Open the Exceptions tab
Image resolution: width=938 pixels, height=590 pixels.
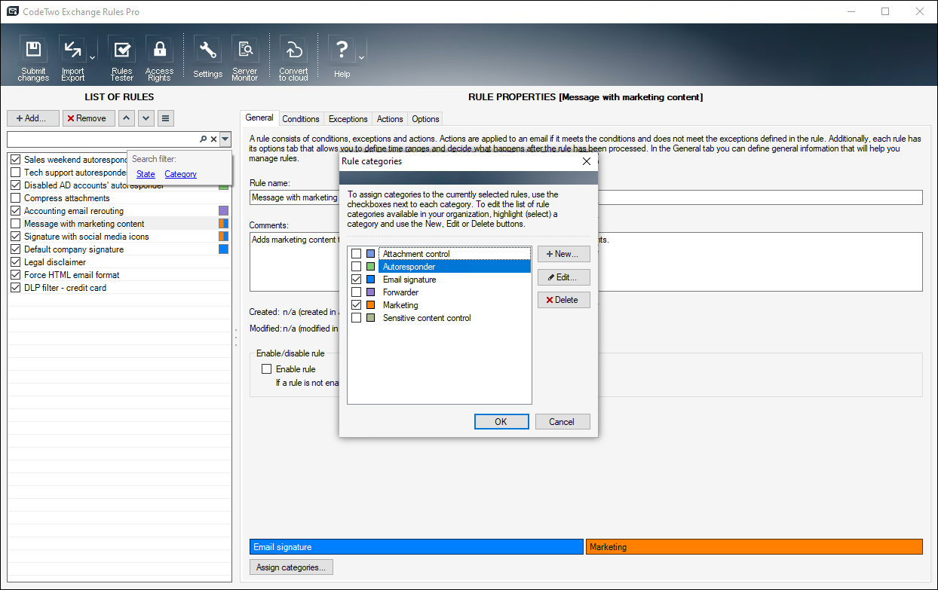click(348, 119)
